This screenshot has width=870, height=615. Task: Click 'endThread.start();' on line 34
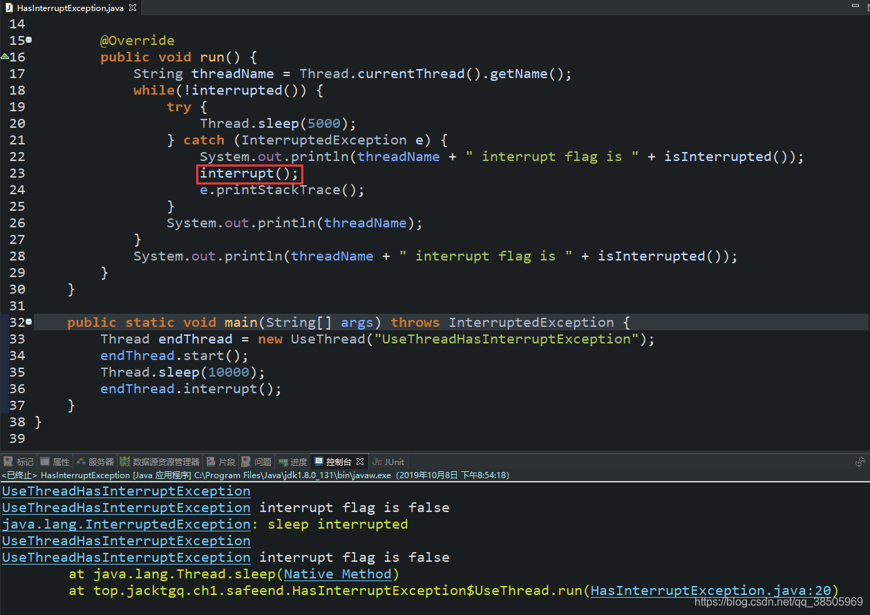(174, 355)
